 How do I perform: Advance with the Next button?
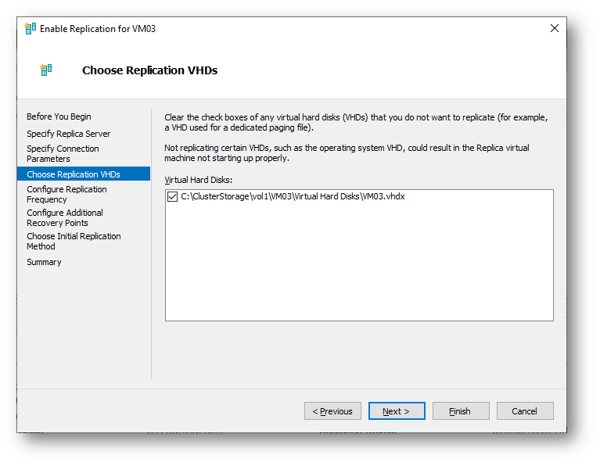tap(397, 411)
